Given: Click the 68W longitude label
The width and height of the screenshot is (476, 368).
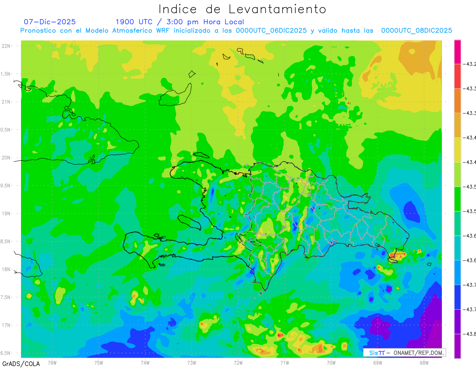Looking at the screenshot, I should (x=424, y=362).
